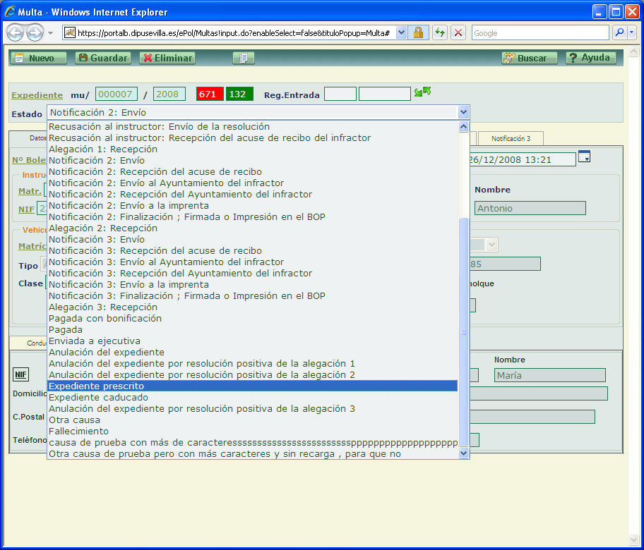644x550 pixels.
Task: Click the red 671 indicator box
Action: click(x=210, y=94)
